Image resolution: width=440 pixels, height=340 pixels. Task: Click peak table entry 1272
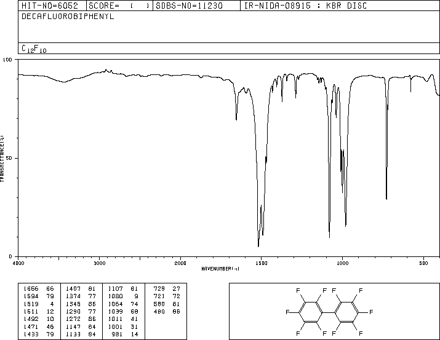click(x=73, y=319)
